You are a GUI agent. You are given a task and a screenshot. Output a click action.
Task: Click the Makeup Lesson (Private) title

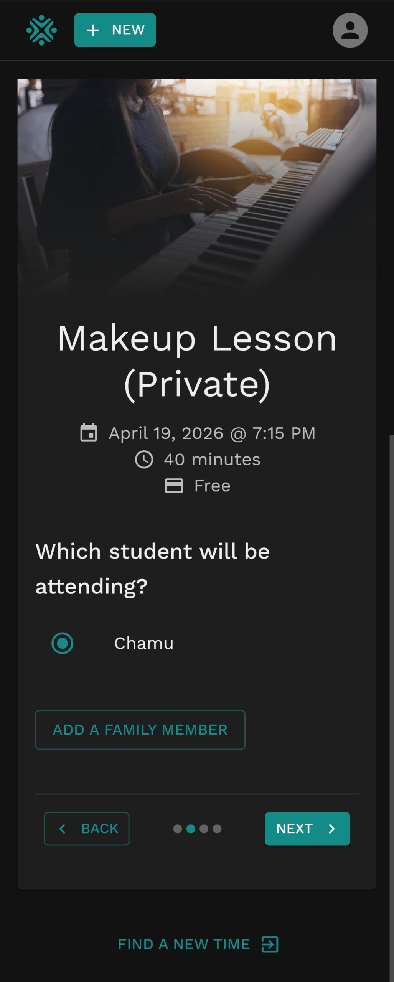(197, 361)
